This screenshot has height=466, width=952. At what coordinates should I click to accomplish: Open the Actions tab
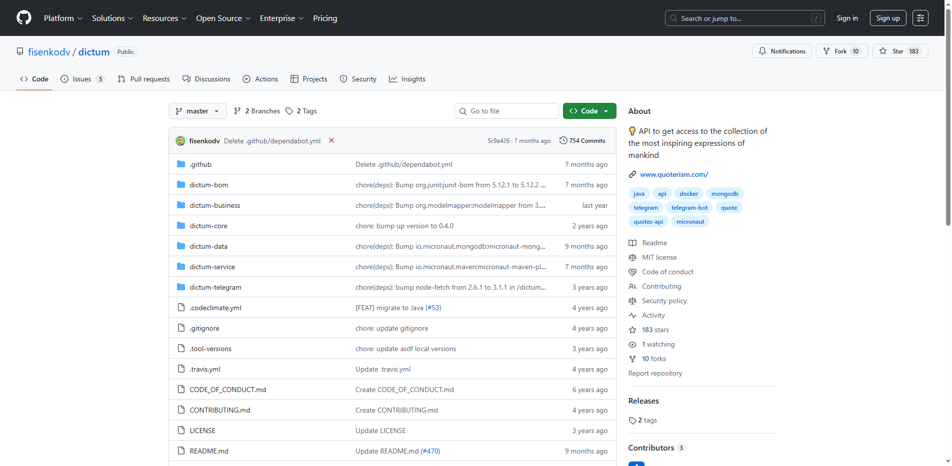(x=260, y=79)
